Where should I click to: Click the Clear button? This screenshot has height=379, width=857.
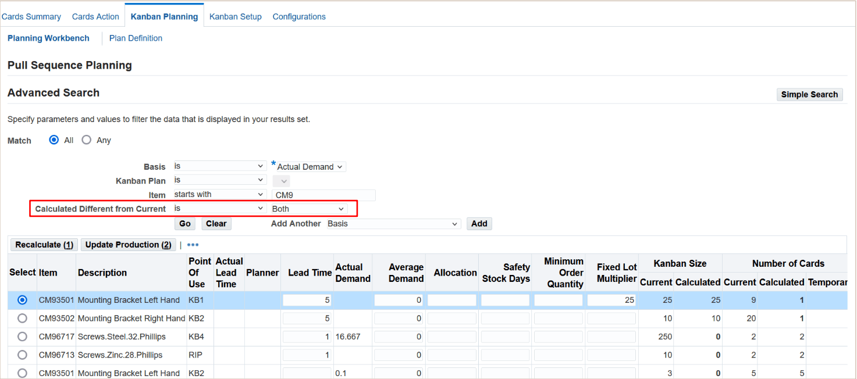(216, 224)
